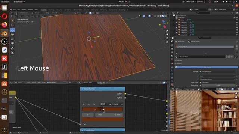The width and height of the screenshot is (239, 134).
Task: Expand Cube.001 tree row in outliner
Action: 177,22
